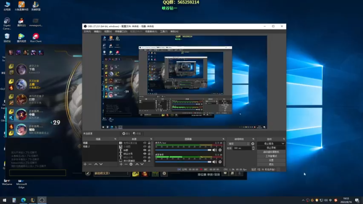Open the 场景集合(S) menu in OBS
This screenshot has height=204, width=363.
tap(151, 31)
